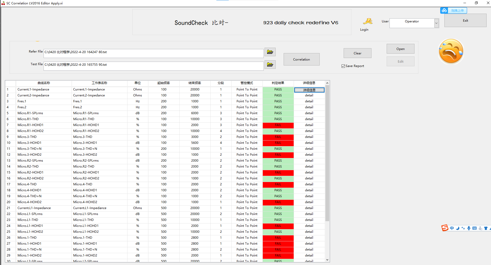Image resolution: width=491 pixels, height=265 pixels.
Task: Click the table scrollbar up arrow
Action: (x=327, y=83)
